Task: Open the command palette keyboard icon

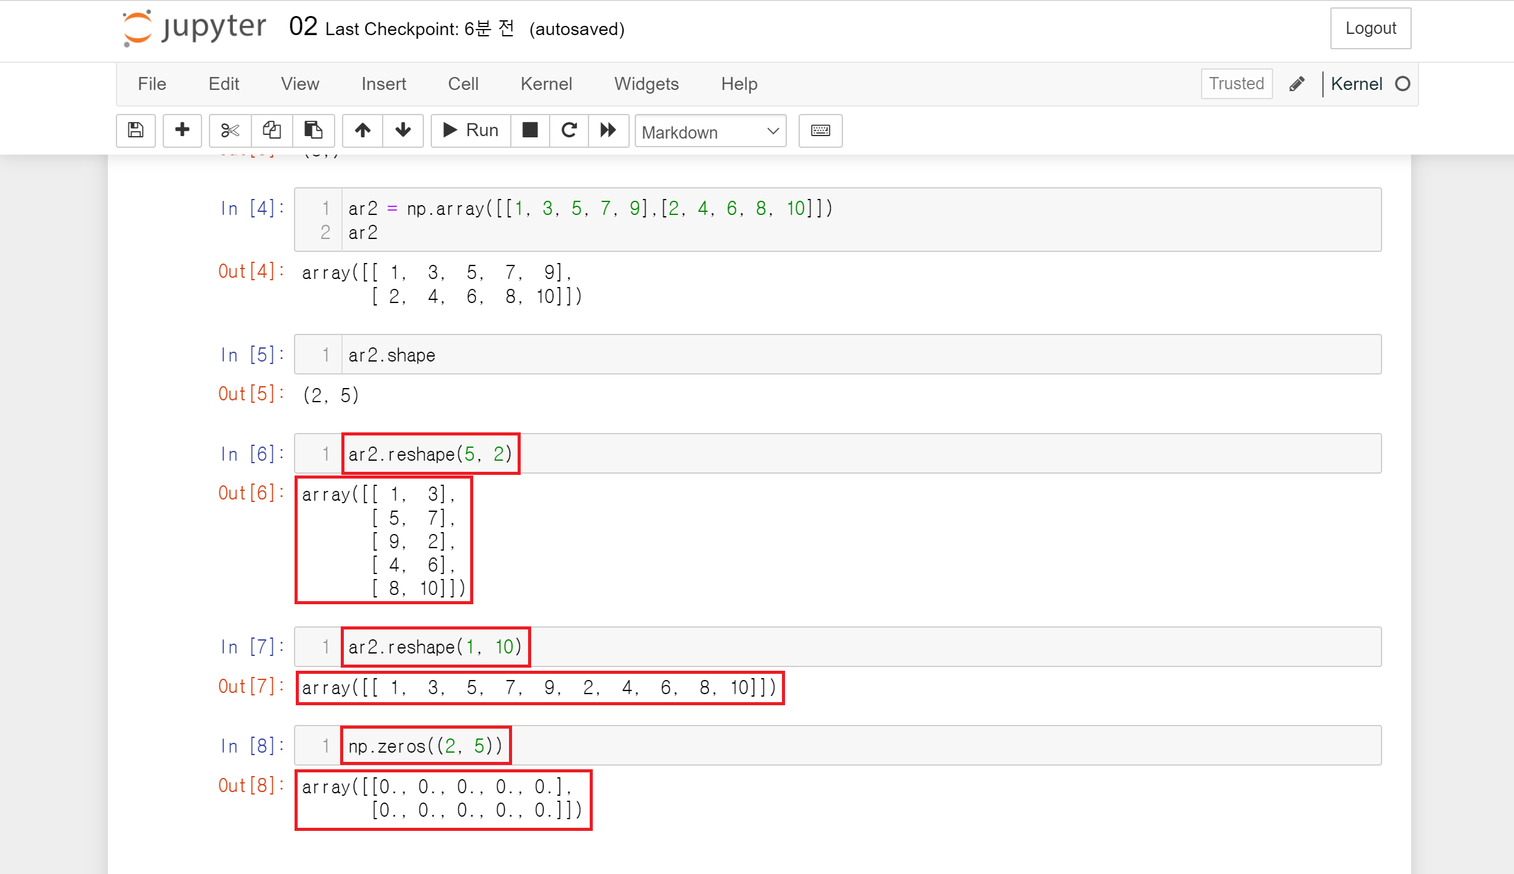Action: point(820,130)
